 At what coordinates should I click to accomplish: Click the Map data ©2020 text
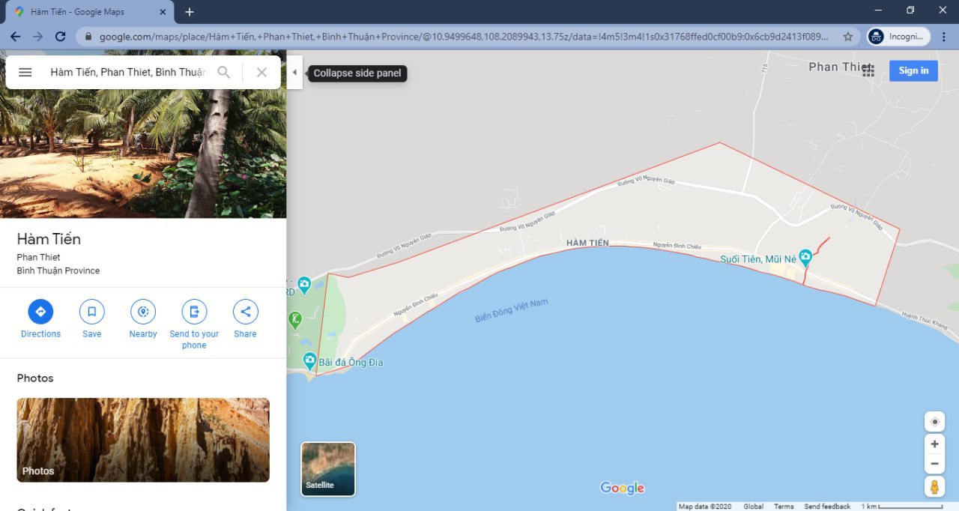pos(705,507)
